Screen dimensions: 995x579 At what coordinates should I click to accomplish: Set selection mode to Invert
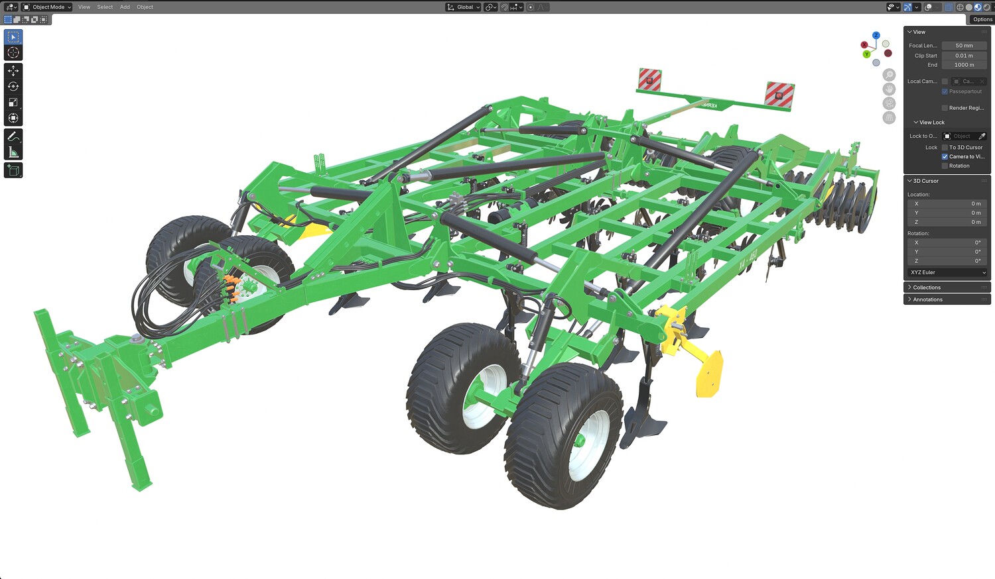34,20
